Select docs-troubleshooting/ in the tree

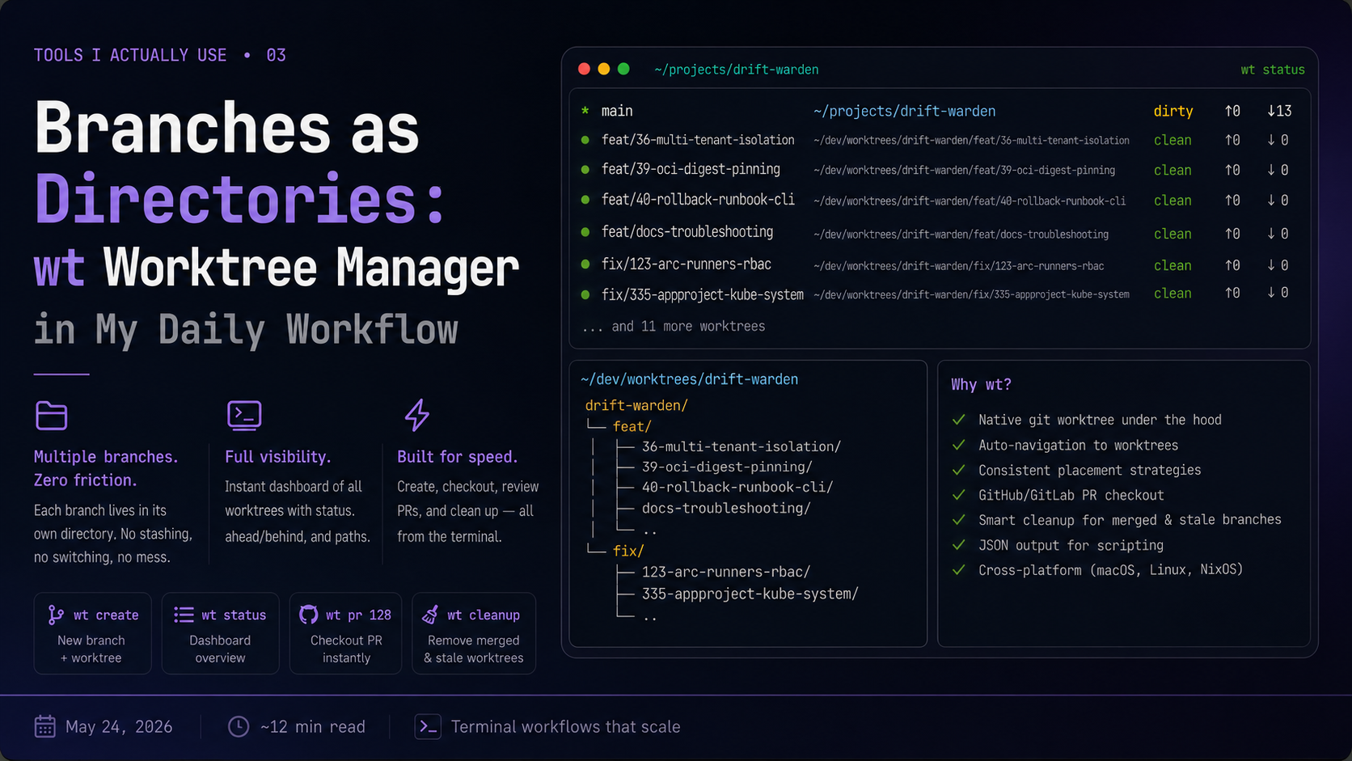tap(726, 508)
